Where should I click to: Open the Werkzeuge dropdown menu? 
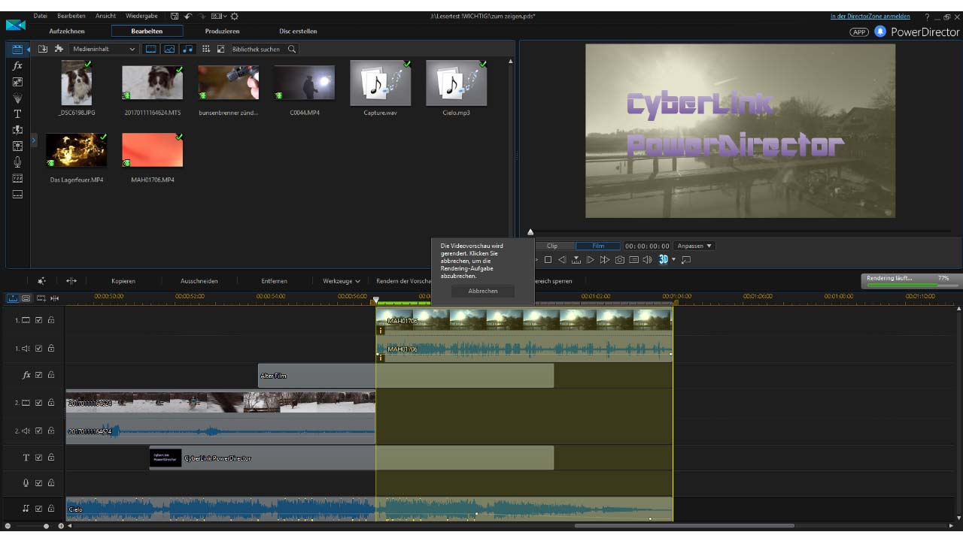coord(342,281)
